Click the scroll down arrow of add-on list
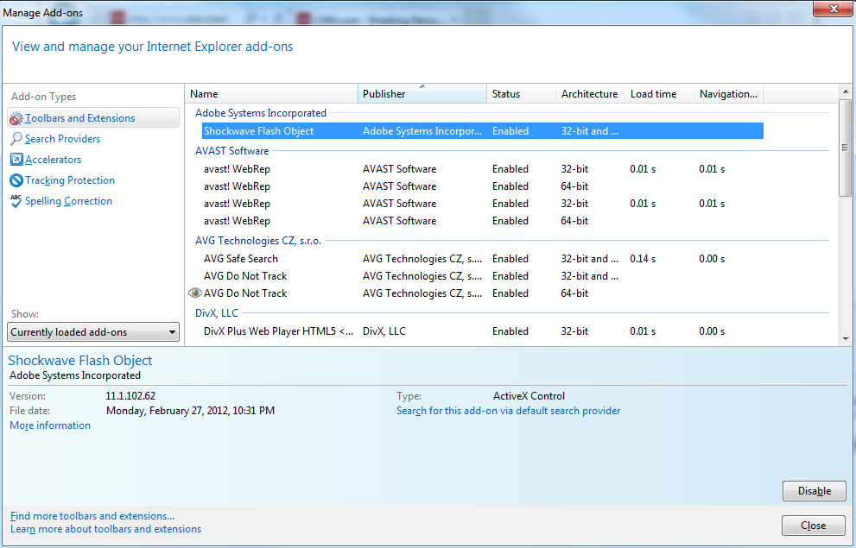Screen dimensions: 856x548 coord(845,339)
